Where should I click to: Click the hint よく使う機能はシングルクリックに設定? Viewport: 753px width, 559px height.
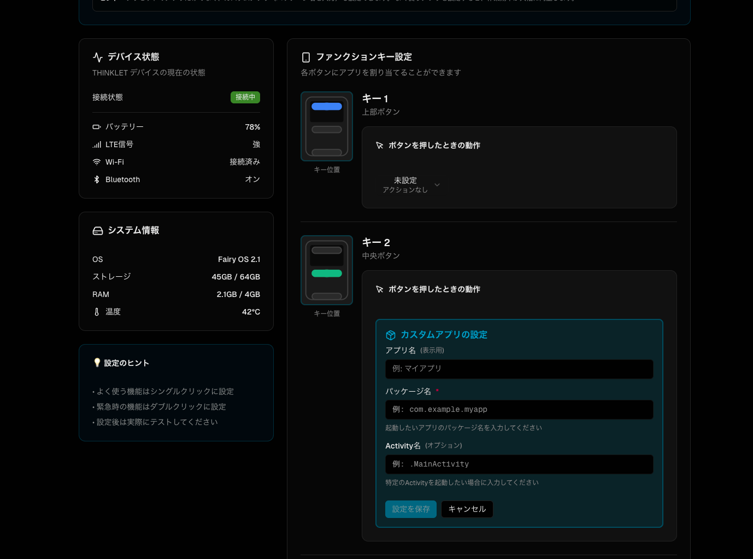pos(165,392)
